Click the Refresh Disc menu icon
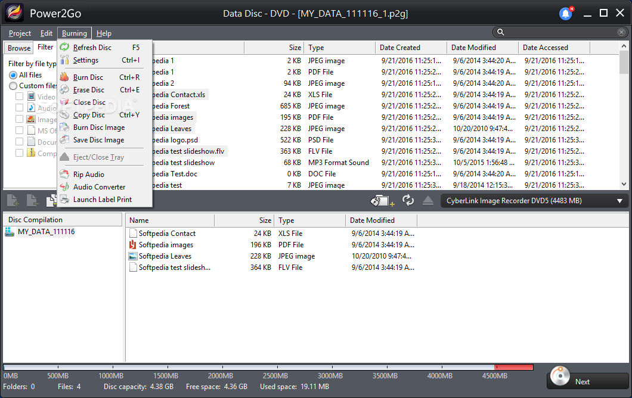 coord(64,48)
